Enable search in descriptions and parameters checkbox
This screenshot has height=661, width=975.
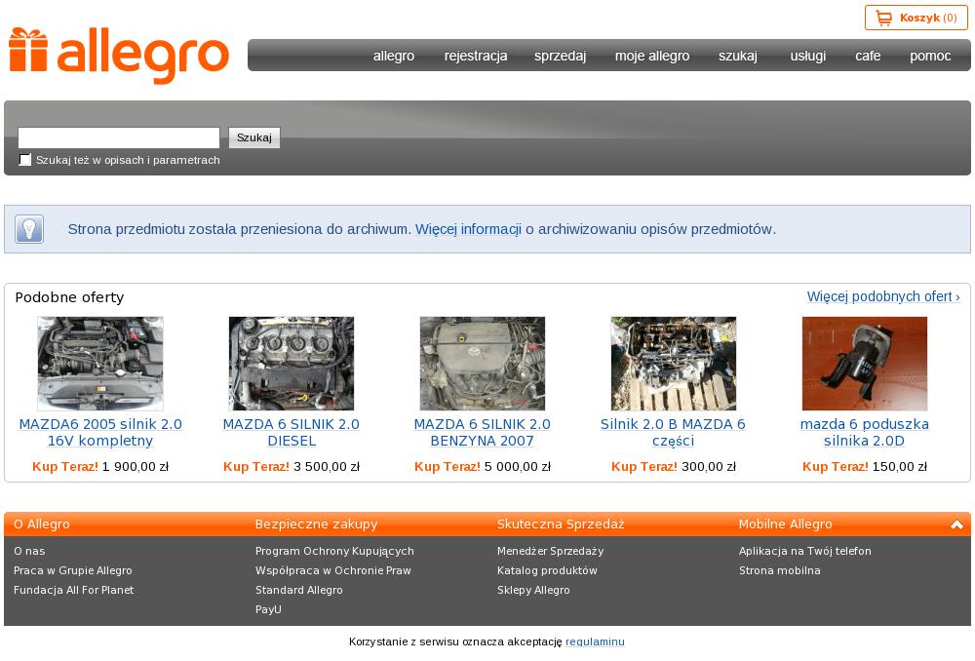[x=25, y=160]
